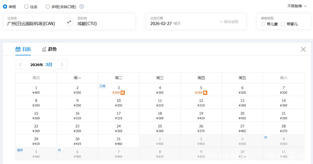The image size is (313, 164).
Task: Swap departure and destination cities
Action: click(x=69, y=22)
